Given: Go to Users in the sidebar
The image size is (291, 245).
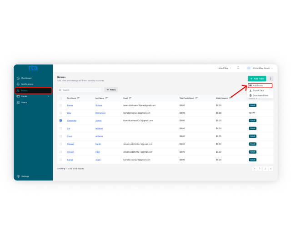Looking at the screenshot, I should (x=24, y=102).
